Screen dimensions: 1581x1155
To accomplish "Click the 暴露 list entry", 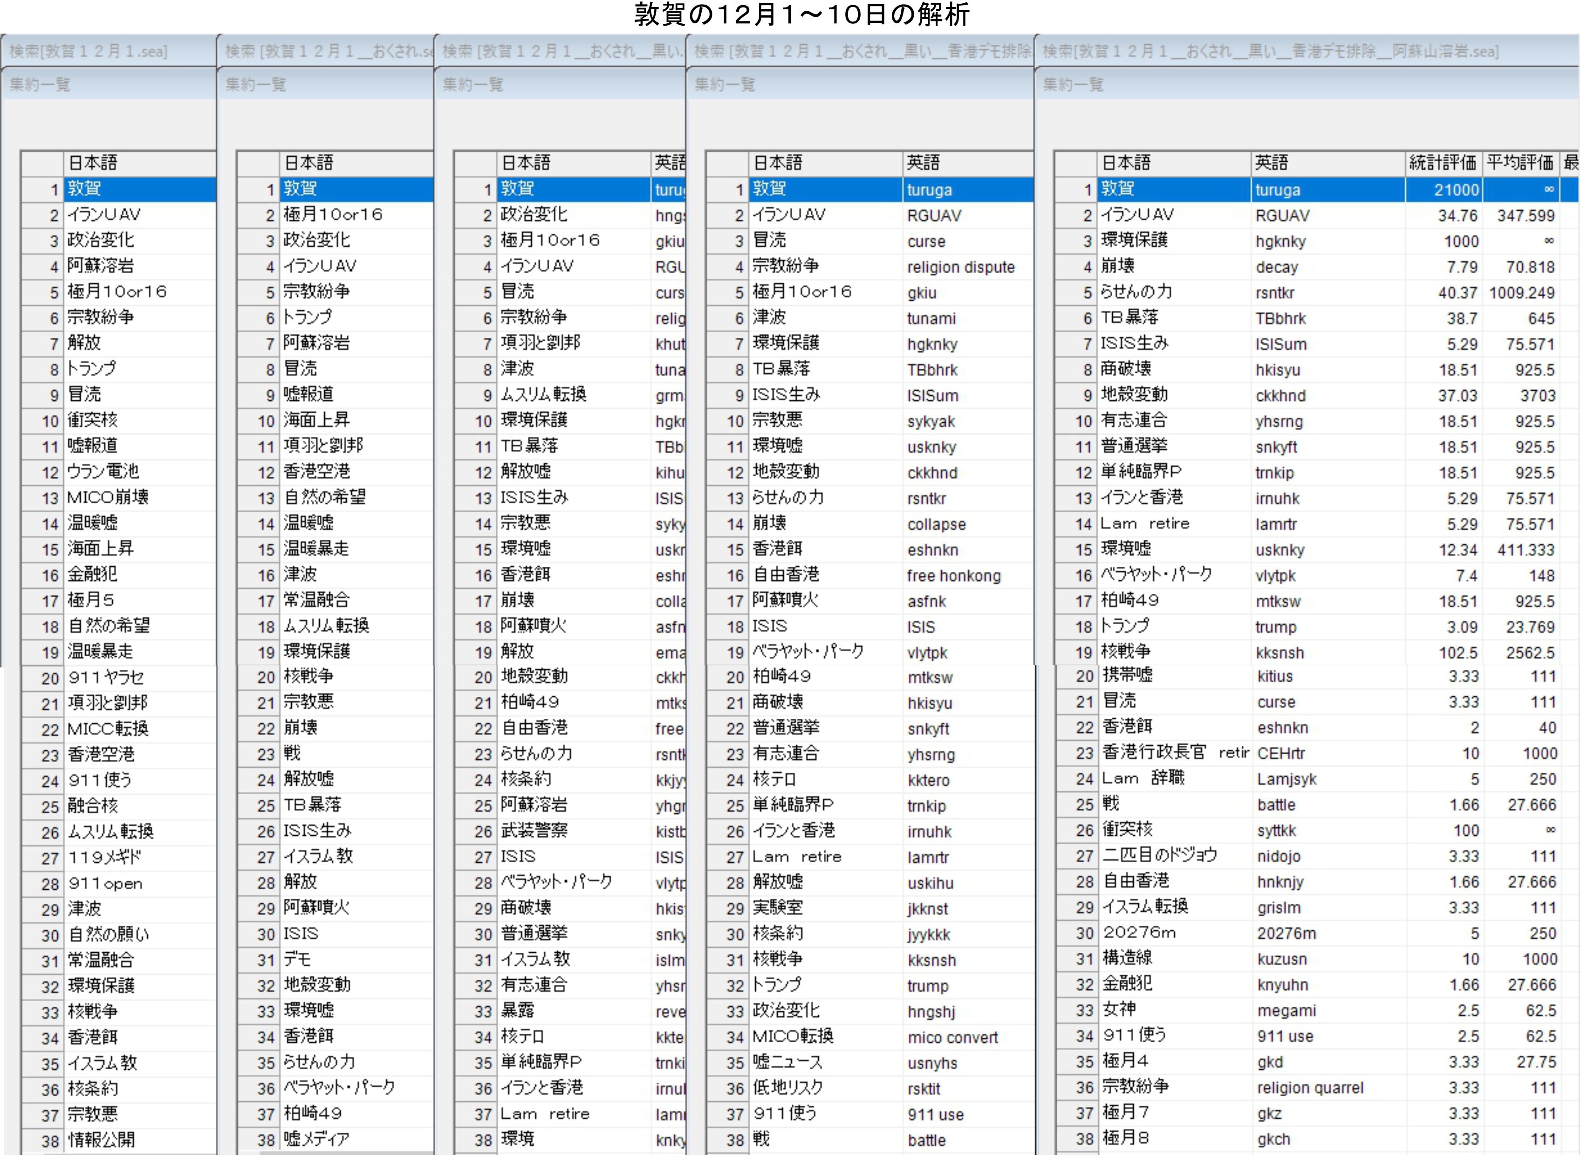I will [x=517, y=1011].
